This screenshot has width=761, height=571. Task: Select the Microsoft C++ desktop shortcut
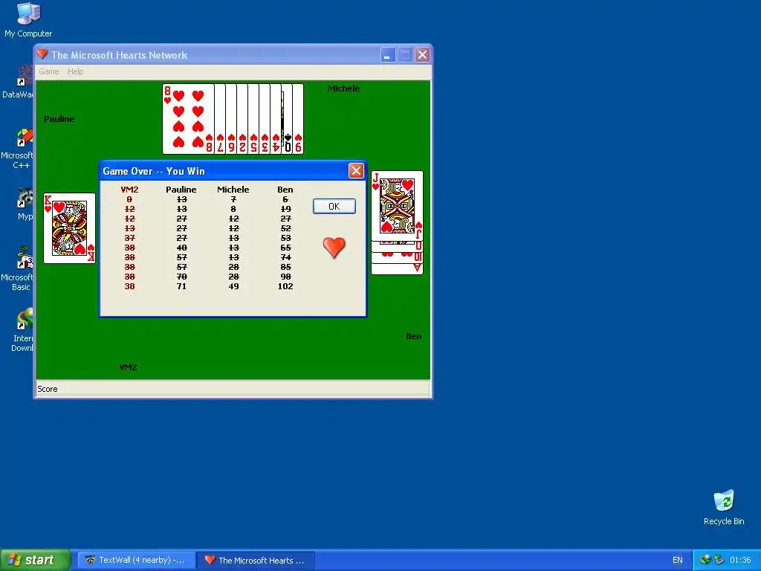19,149
